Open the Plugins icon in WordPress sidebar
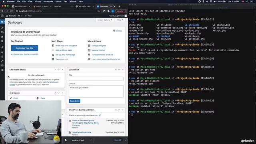The image size is (256, 144). (2, 52)
